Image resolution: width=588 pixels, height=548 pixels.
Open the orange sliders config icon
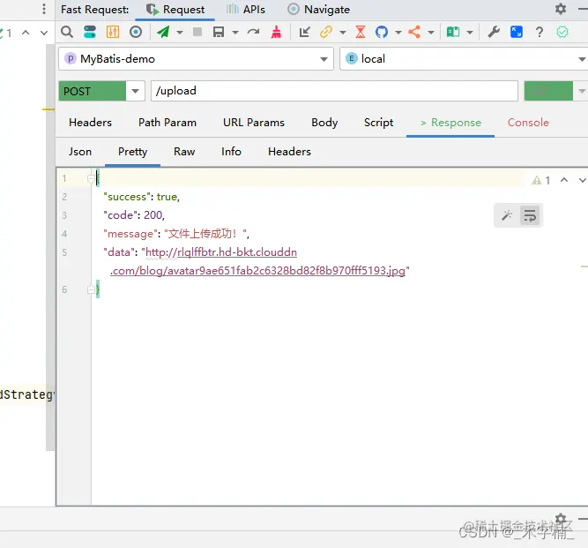pyautogui.click(x=113, y=32)
